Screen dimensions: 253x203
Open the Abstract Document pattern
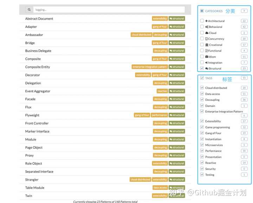(x=39, y=19)
